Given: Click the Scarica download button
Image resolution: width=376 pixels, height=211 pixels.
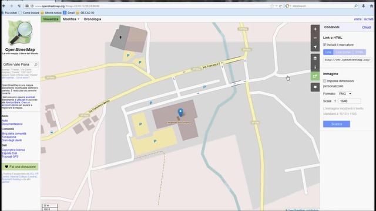Looking at the screenshot, I should tap(337, 124).
